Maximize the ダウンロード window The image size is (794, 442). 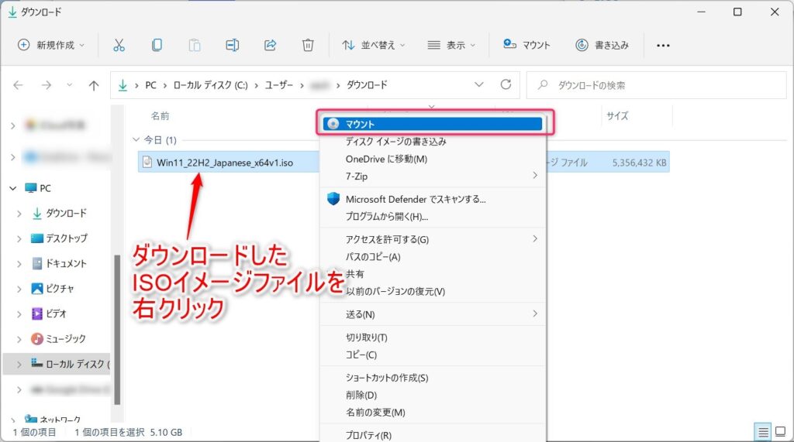(737, 12)
